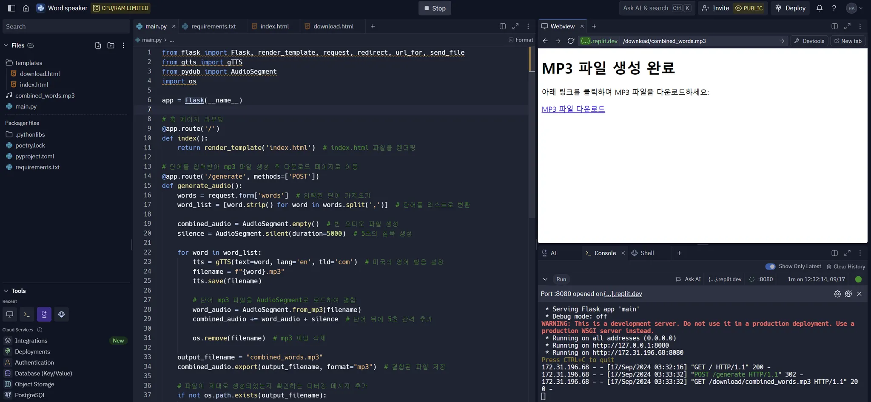
Task: Go back in Webview
Action: (545, 41)
